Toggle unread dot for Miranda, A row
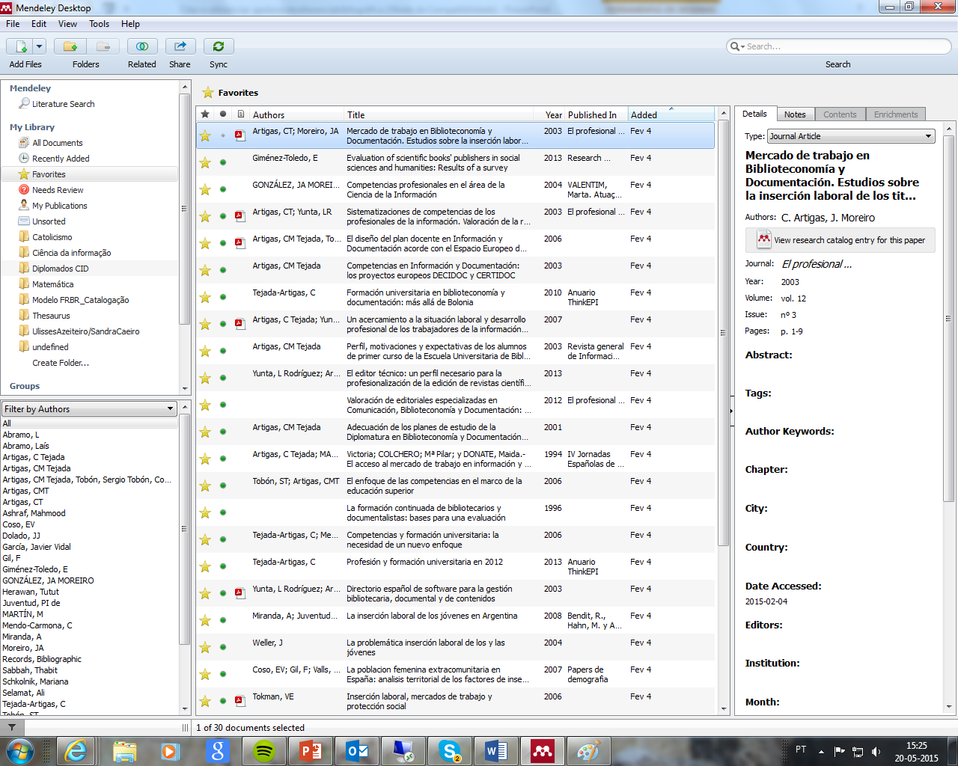 coord(223,620)
